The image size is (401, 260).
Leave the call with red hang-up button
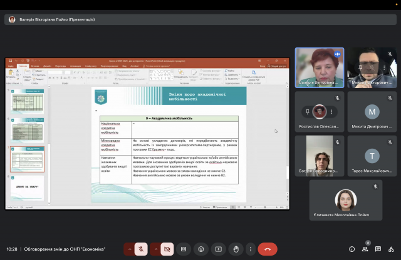point(268,249)
